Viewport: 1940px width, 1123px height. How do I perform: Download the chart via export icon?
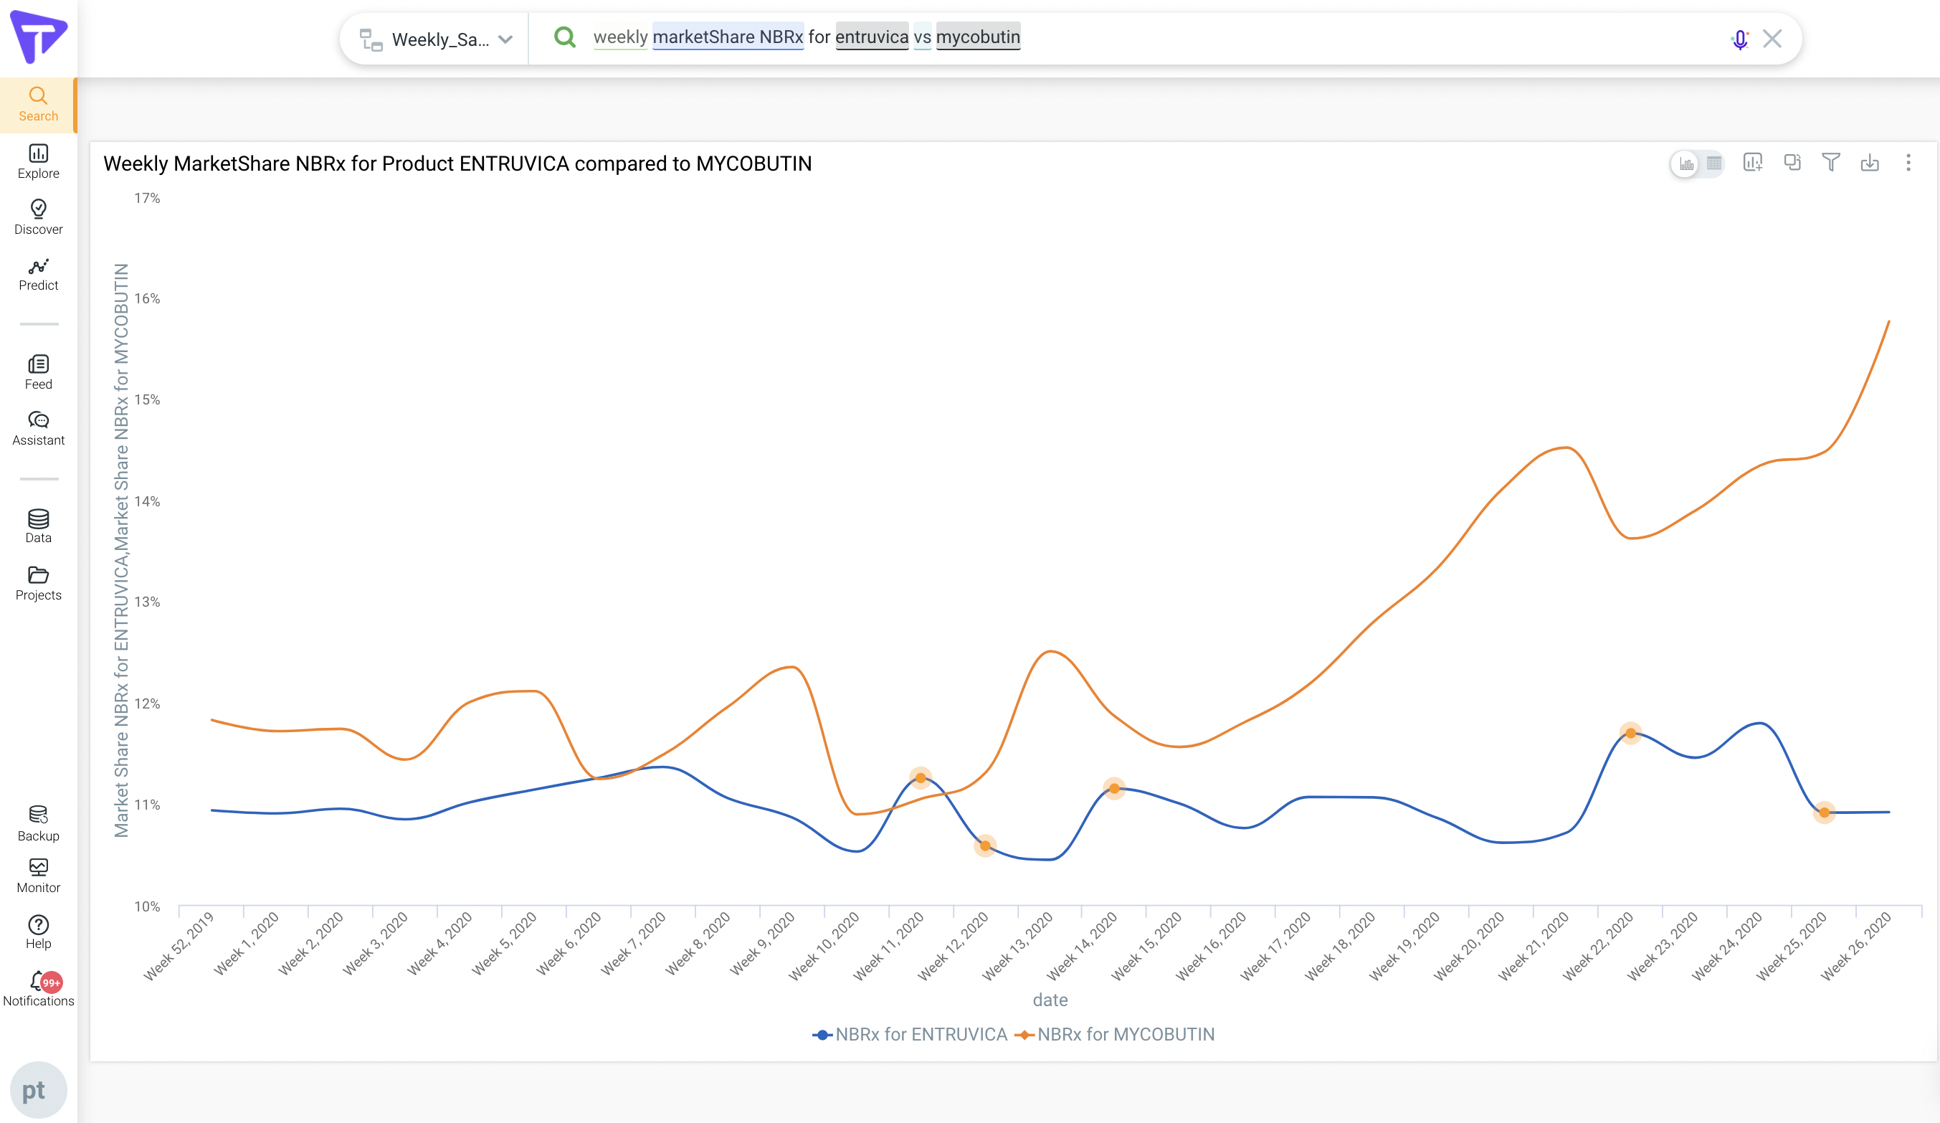[1869, 163]
